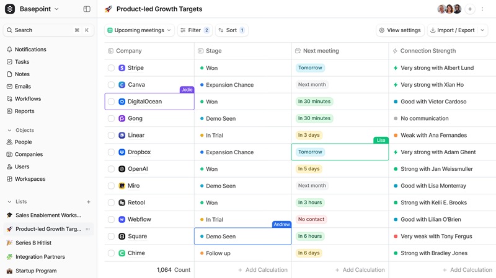The width and height of the screenshot is (496, 278).
Task: Open the Workflows sidebar icon
Action: (9, 99)
